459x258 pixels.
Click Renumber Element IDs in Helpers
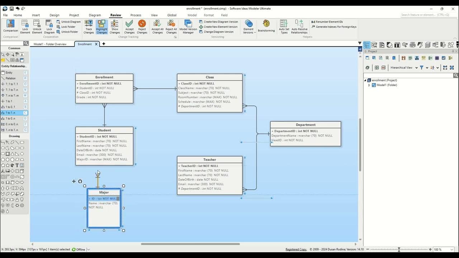(x=327, y=21)
